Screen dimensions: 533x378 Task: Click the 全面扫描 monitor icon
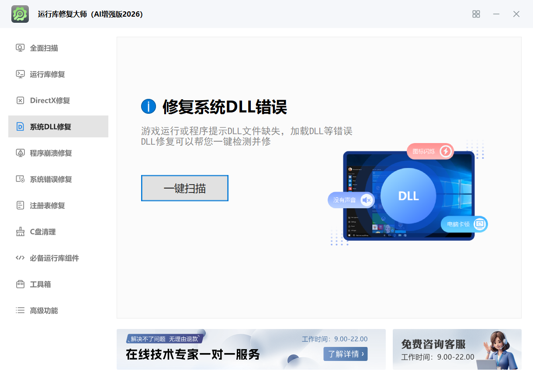[x=20, y=48]
